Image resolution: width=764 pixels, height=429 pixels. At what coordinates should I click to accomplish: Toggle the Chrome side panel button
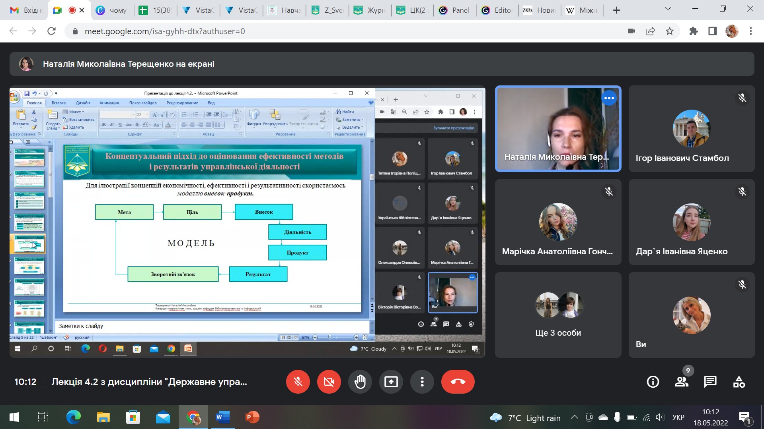pos(713,31)
